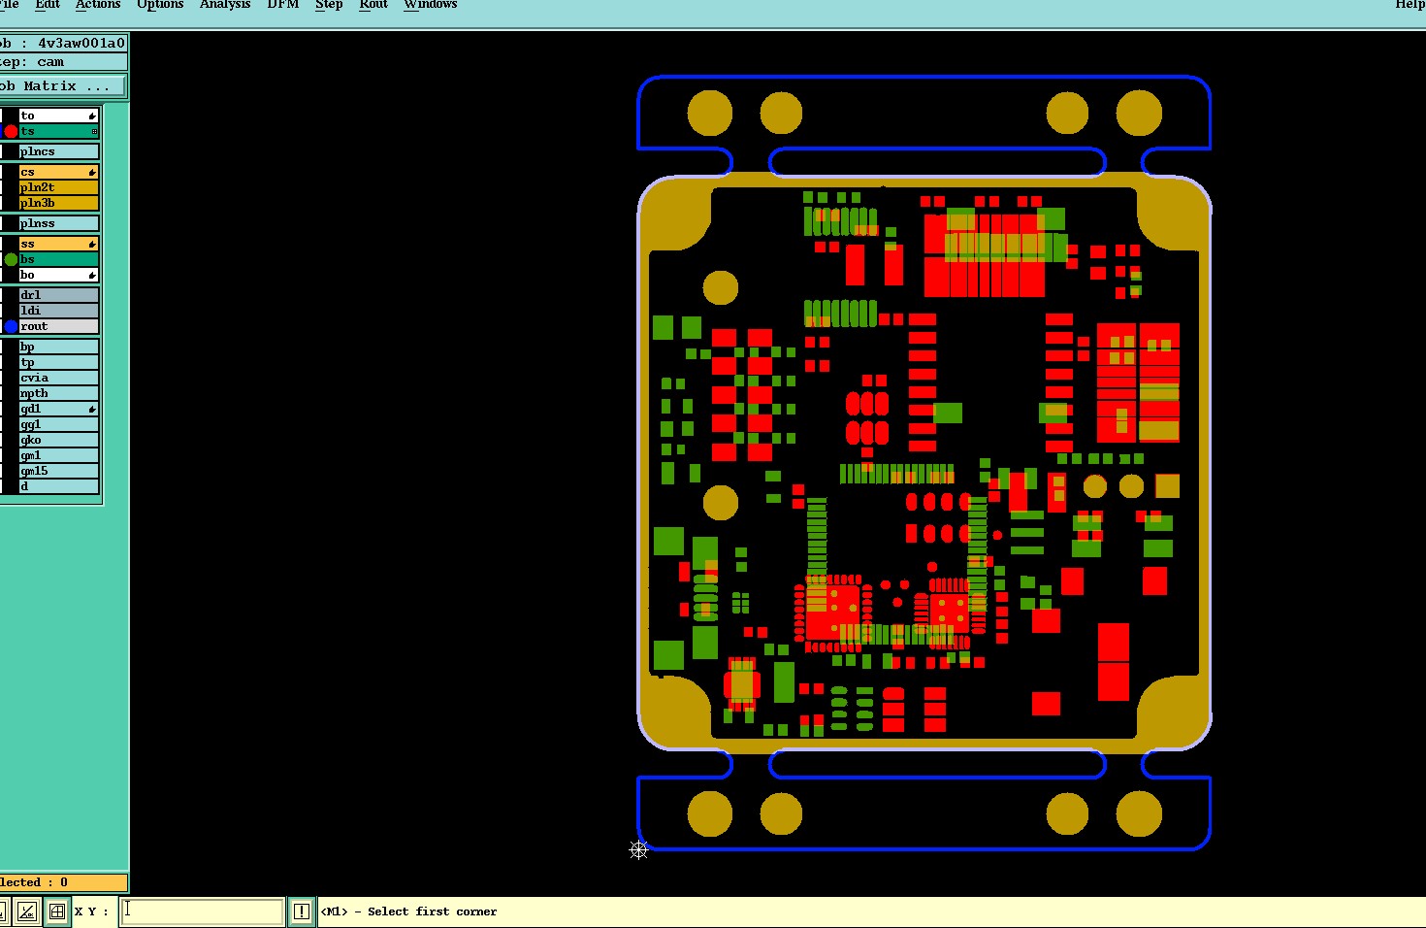The height and width of the screenshot is (928, 1426).
Task: Click the arrow icon on the 'gd1' layer row
Action: 92,409
